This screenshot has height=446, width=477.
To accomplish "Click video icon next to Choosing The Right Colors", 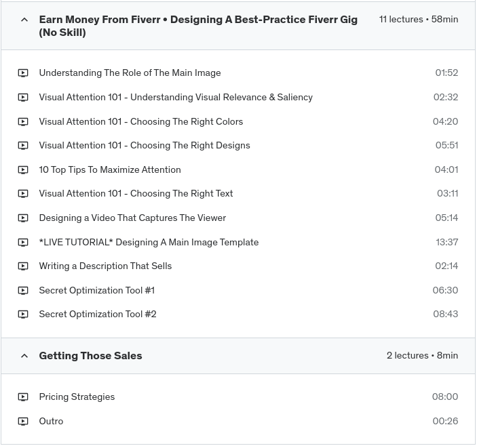I will click(23, 122).
